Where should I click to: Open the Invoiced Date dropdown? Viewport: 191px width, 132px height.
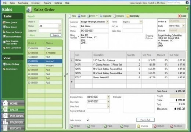tap(108, 97)
